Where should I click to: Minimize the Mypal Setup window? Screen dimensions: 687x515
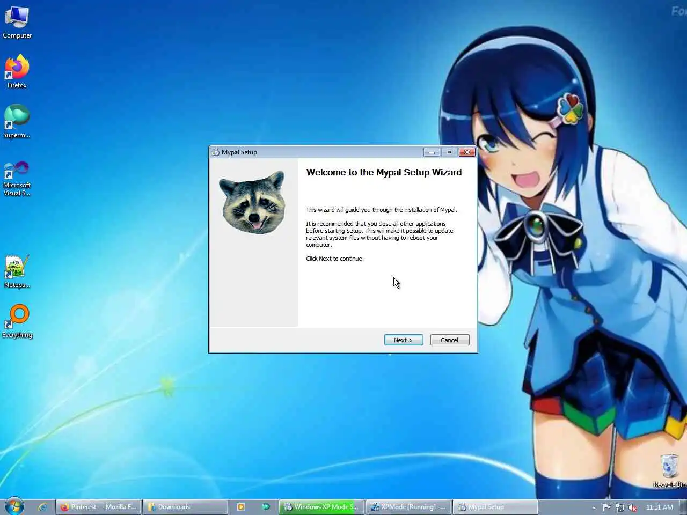[432, 152]
